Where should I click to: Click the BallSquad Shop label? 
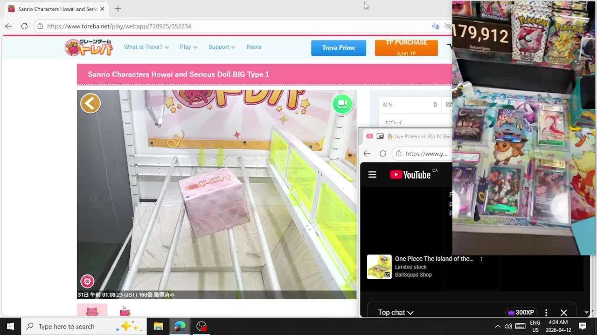tap(413, 275)
